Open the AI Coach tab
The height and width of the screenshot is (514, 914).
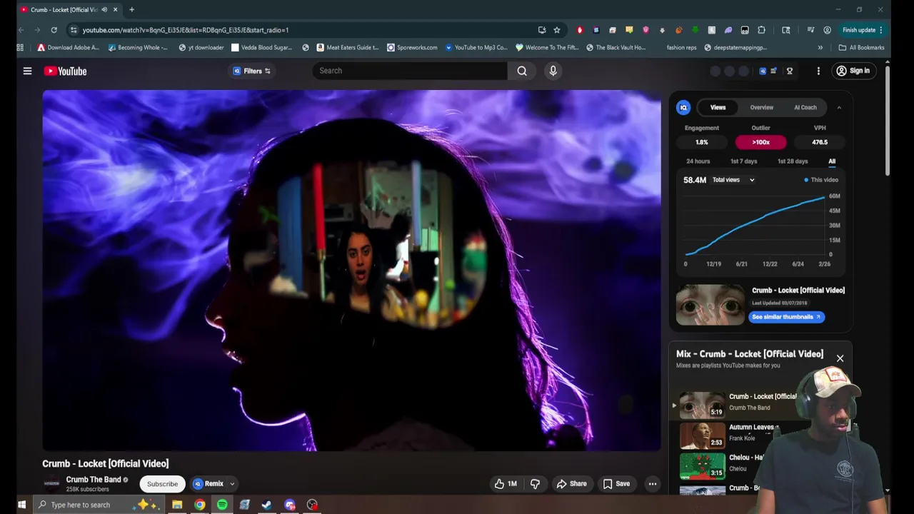tap(805, 107)
